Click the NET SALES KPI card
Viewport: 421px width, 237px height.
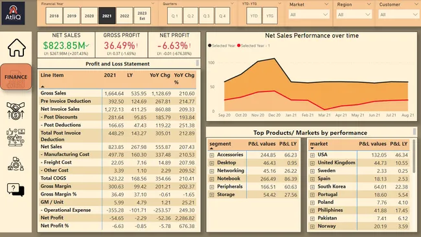click(66, 45)
